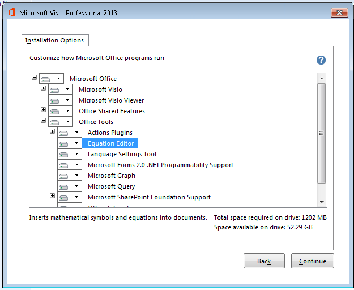Select the Microsoft Office tree label
Viewport: 354px width, 290px height.
click(93, 79)
